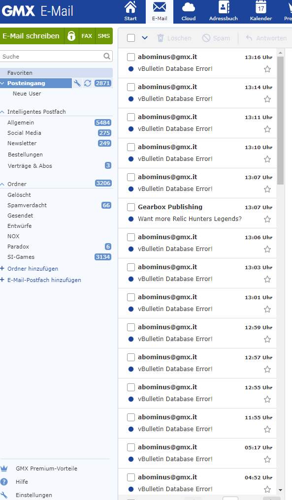The image size is (292, 500).
Task: Click the search magnifier icon
Action: (107, 57)
